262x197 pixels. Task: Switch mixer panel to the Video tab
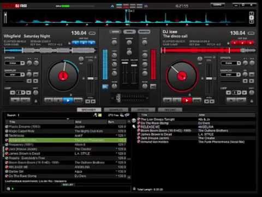point(129,32)
